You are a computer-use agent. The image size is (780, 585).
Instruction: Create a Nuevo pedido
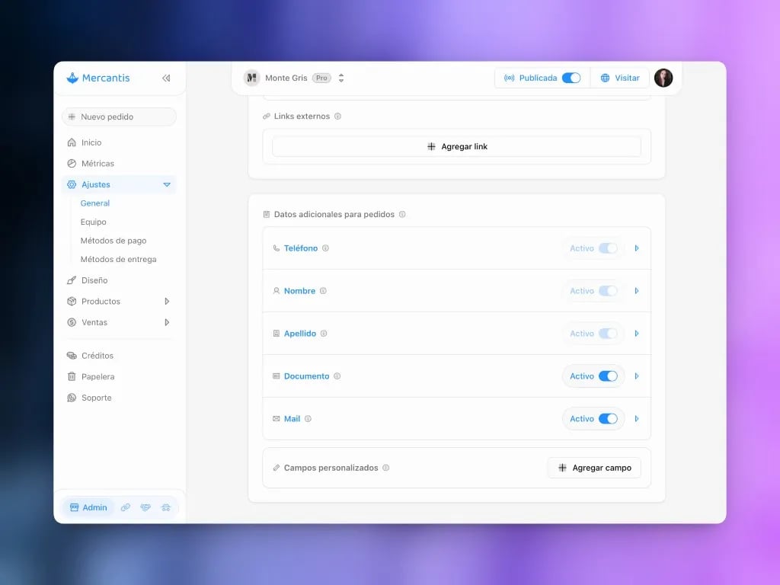coord(119,117)
